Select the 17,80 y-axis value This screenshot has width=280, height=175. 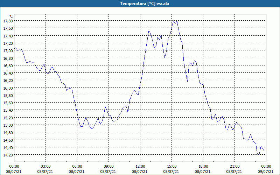[x=8, y=21]
